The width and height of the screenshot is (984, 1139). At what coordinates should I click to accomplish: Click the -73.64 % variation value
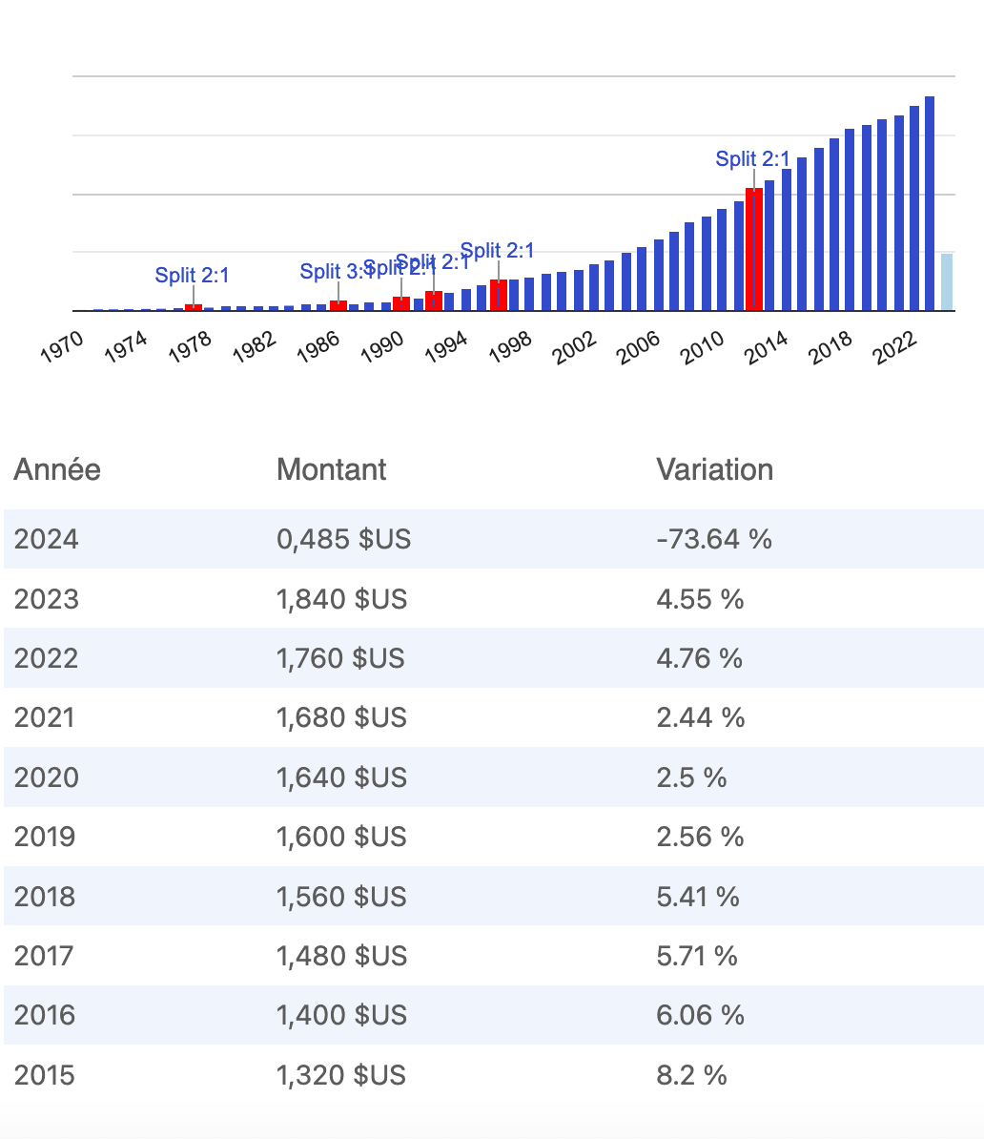click(714, 539)
